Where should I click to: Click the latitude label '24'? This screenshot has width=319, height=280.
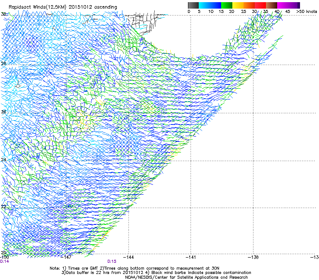point(3,160)
